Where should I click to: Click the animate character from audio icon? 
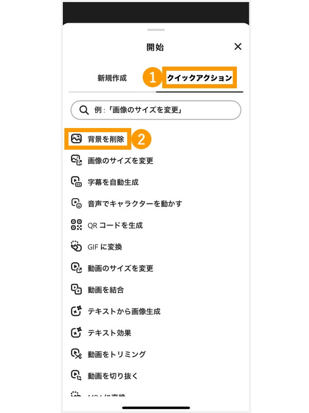point(76,203)
